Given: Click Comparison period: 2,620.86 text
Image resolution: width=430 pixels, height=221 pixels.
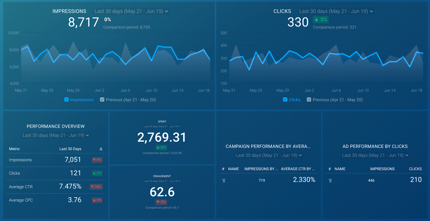Looking at the screenshot, I should 162,153.
